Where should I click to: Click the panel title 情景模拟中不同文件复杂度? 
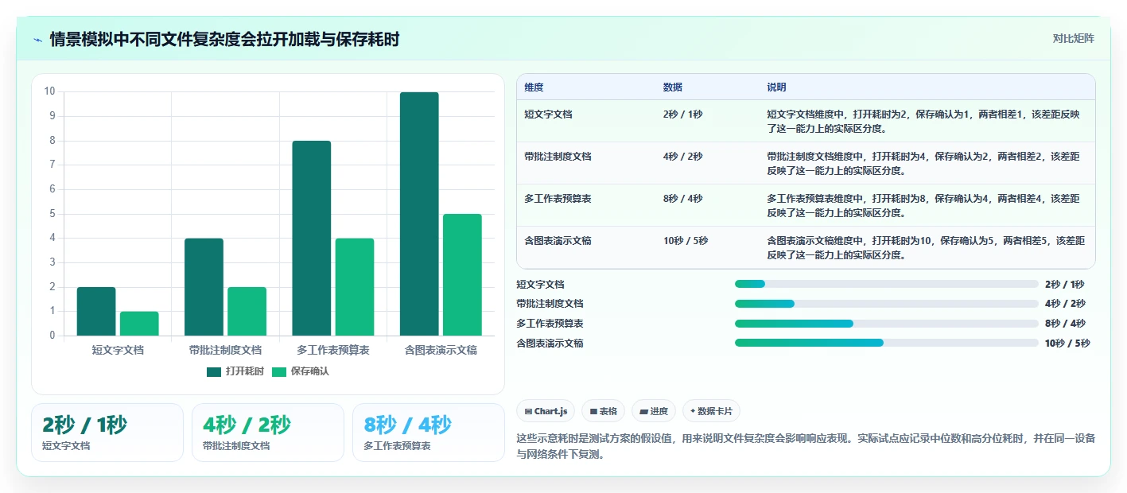(x=224, y=39)
